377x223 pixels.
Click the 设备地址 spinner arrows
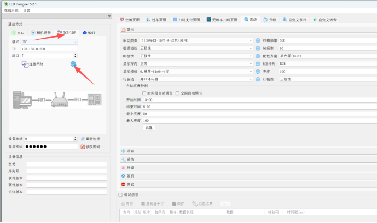[x=76, y=139]
